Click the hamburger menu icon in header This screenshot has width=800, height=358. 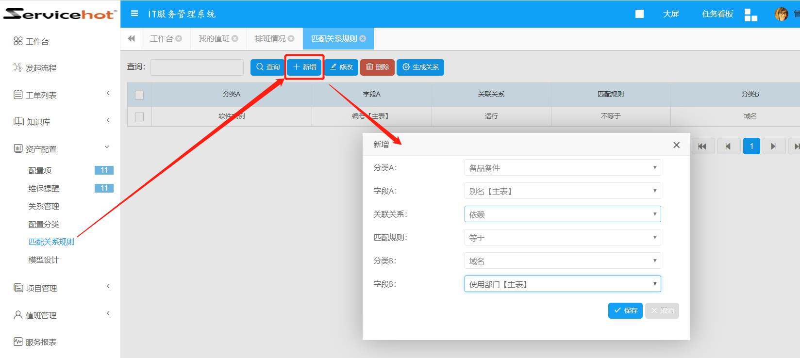coord(134,14)
